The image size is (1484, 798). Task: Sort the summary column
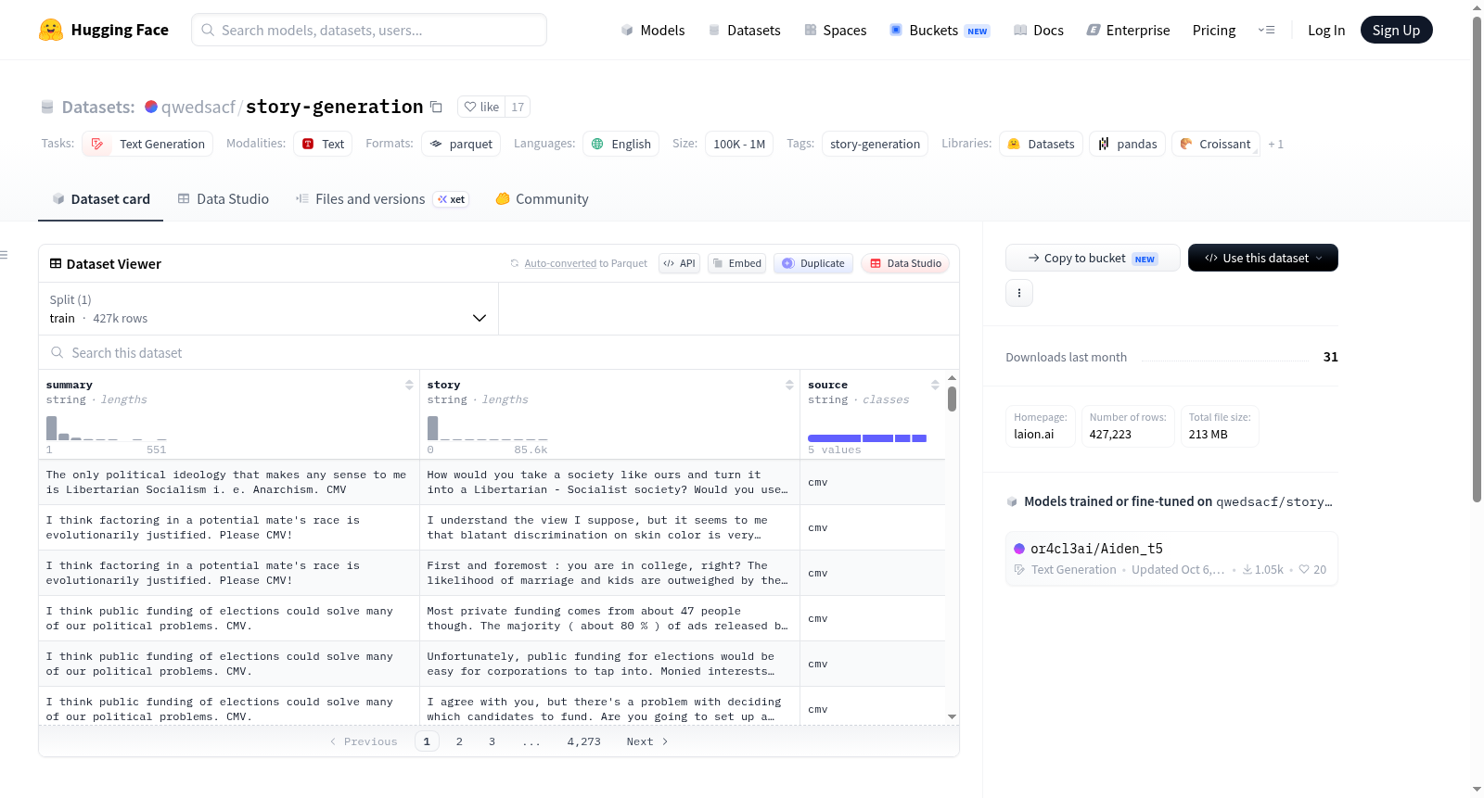coord(409,385)
